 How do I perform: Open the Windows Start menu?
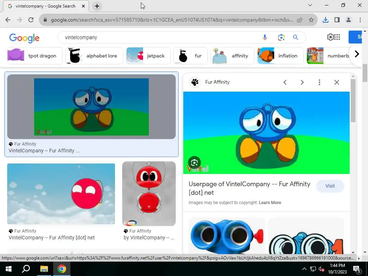(x=9, y=269)
